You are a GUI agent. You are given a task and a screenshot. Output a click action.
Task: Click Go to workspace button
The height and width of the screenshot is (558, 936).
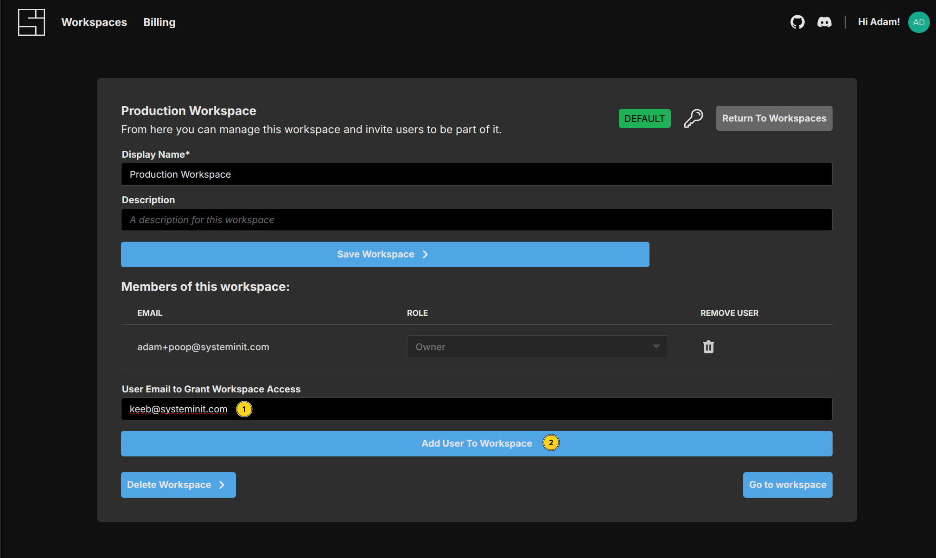pos(787,485)
